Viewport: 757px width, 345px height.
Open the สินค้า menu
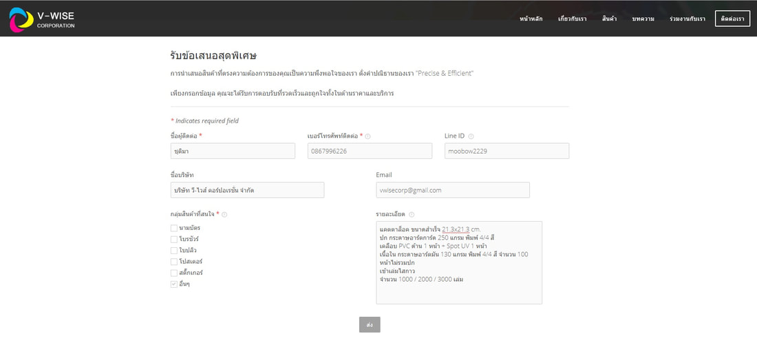coord(609,19)
